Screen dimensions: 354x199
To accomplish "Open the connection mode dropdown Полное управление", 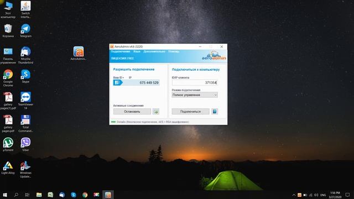I will click(195, 95).
